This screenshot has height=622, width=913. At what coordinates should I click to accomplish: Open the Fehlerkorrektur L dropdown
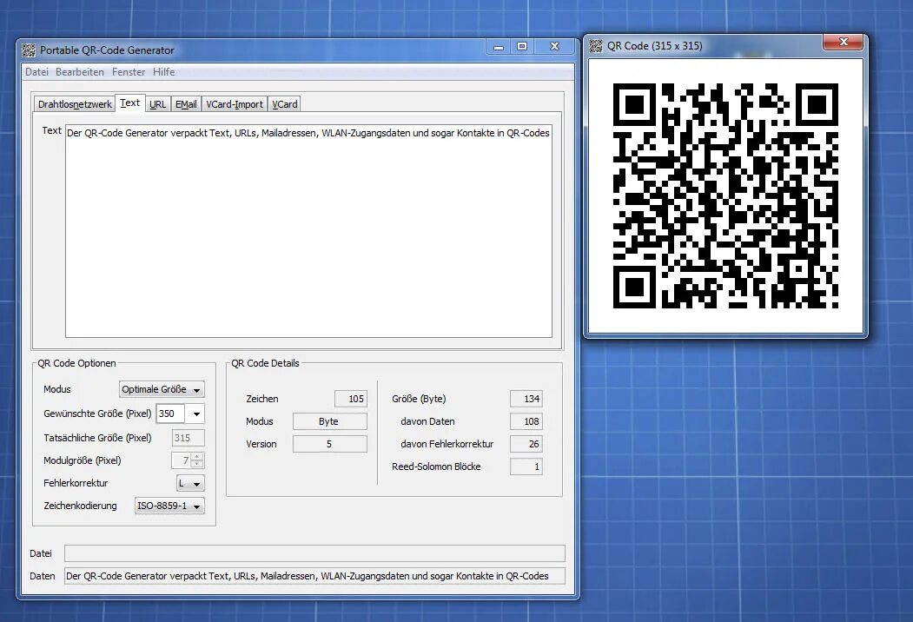click(x=190, y=483)
